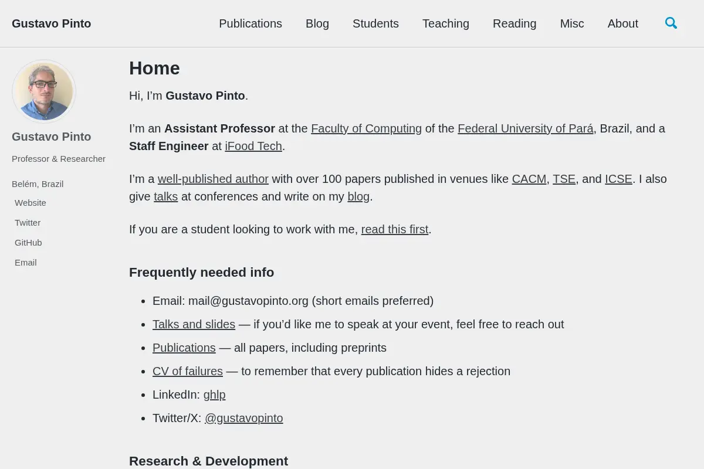Open the Reading nav item
This screenshot has width=704, height=469.
coord(515,23)
